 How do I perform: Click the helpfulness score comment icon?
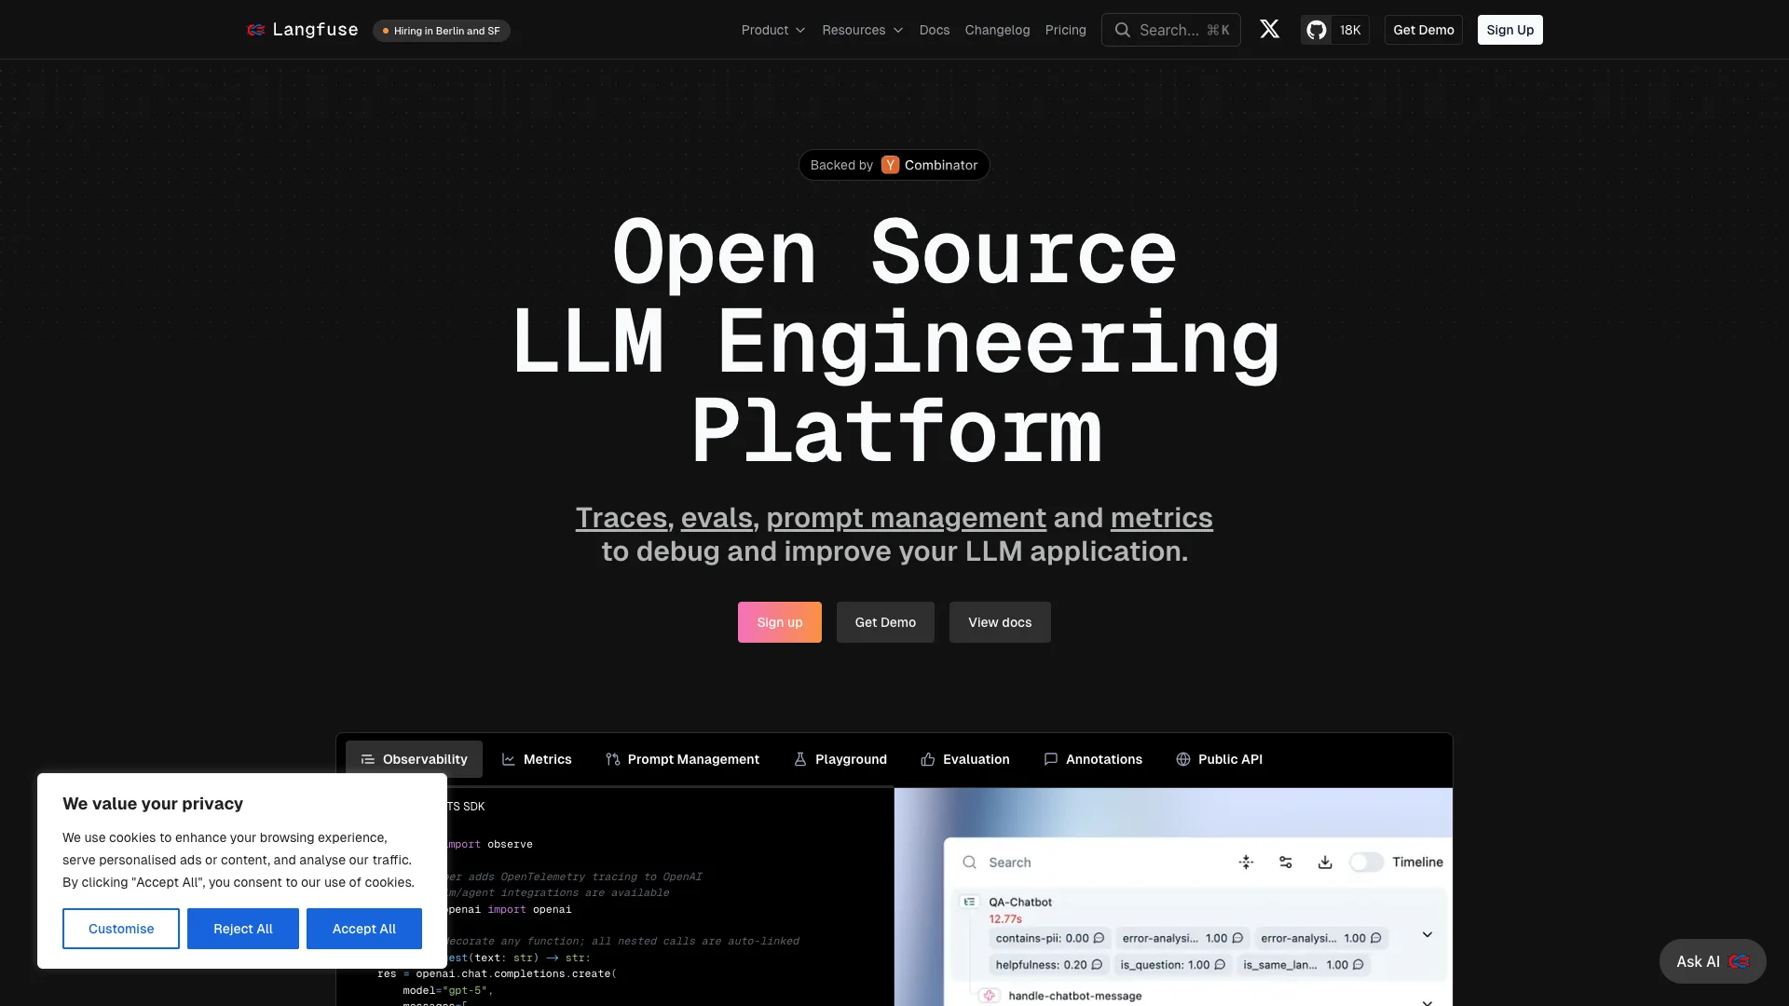point(1097,965)
